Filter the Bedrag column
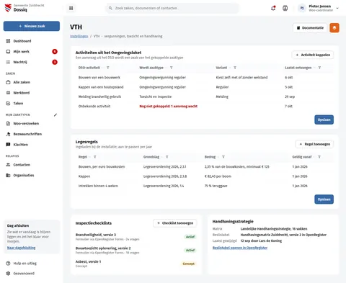 pos(223,157)
